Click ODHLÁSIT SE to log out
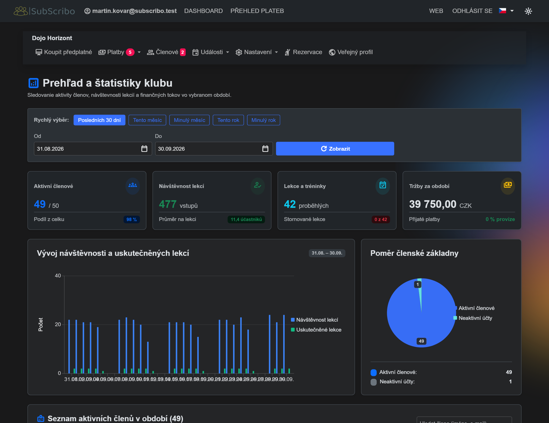 pyautogui.click(x=472, y=11)
